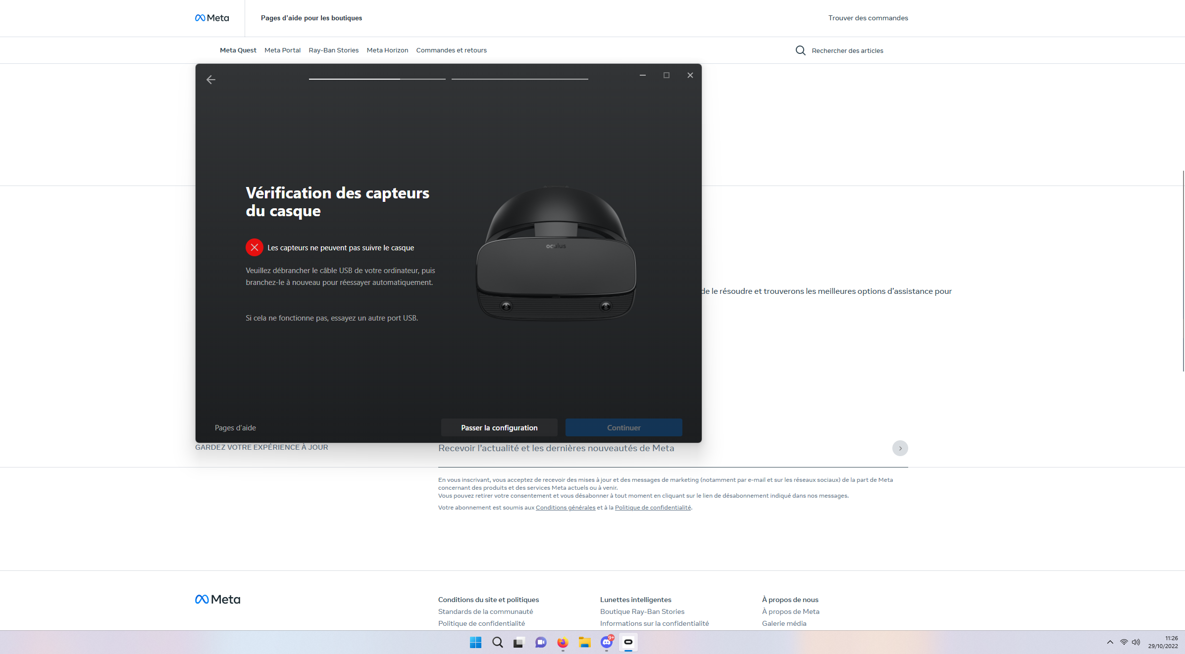The height and width of the screenshot is (654, 1185).
Task: Open Windows taskbar Search
Action: (x=497, y=642)
